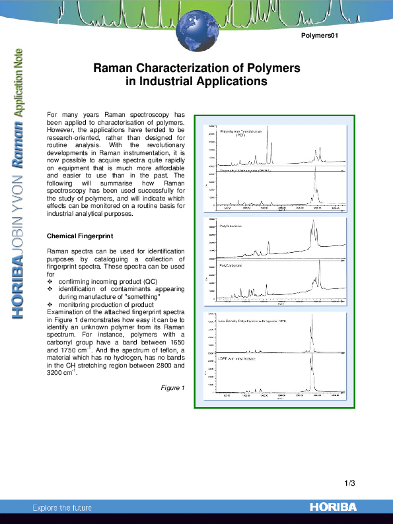Viewport: 393px width, 524px height.
Task: Click the 'LDPE with Vinyl Acetate' spectrum label
Action: tap(237, 358)
